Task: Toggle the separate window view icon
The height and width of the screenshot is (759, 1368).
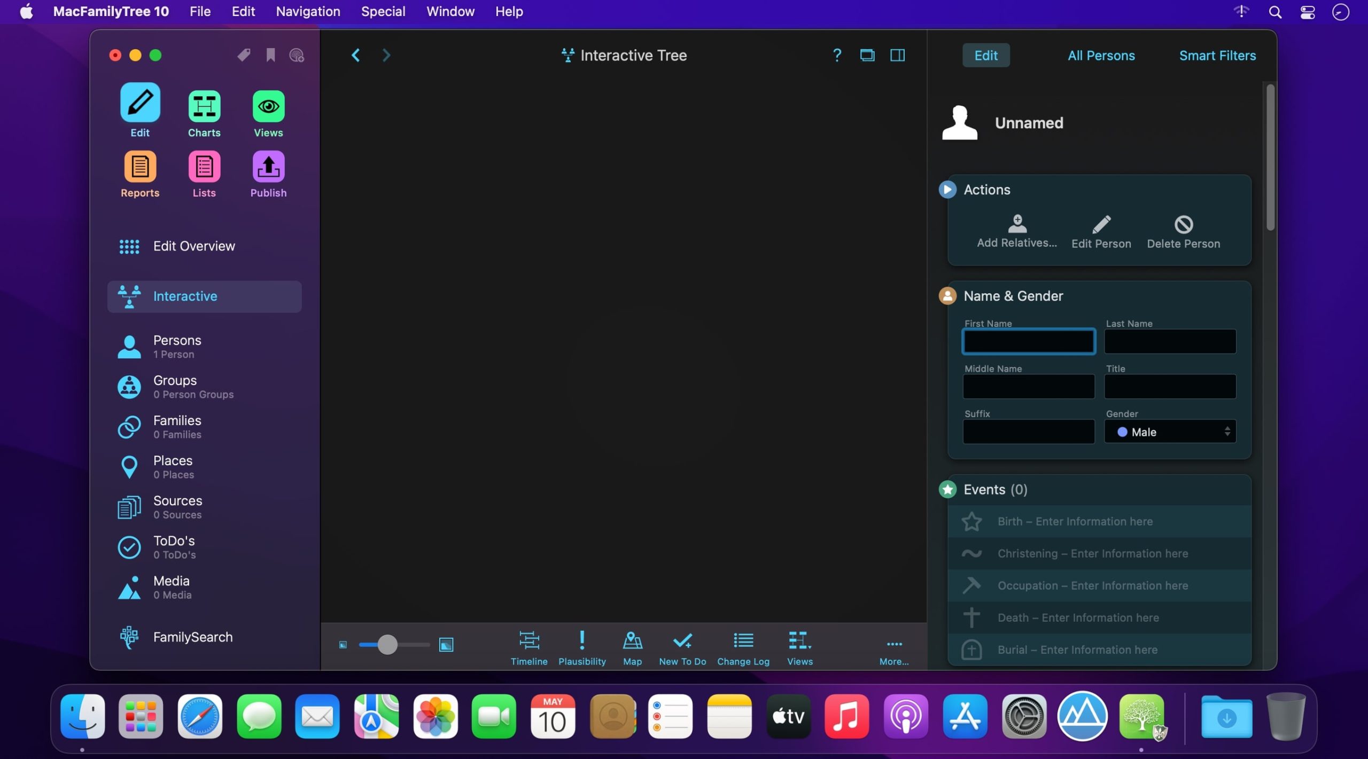Action: click(867, 55)
